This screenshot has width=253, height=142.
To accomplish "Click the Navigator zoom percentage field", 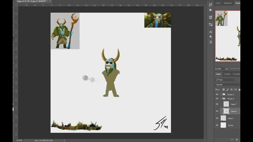I will [218, 69].
